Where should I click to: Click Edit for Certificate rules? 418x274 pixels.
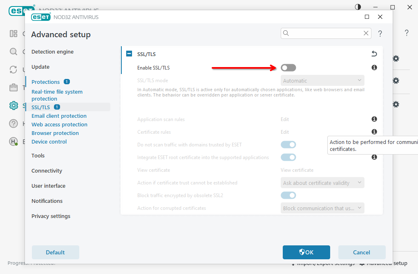285,132
